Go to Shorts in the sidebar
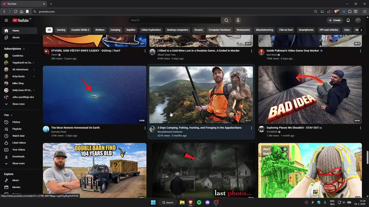Image resolution: width=369 pixels, height=207 pixels. 20,37
